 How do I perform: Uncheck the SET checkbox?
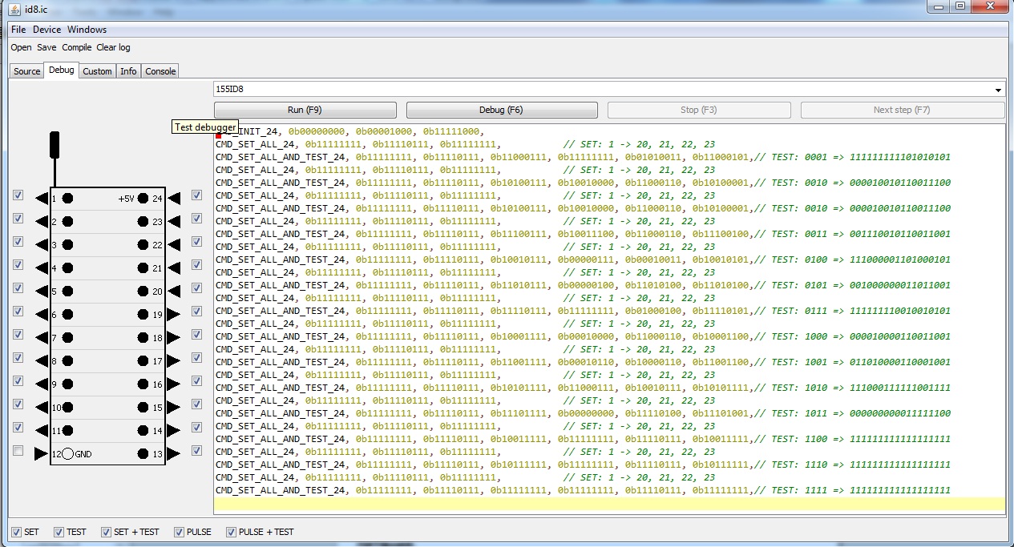coord(16,532)
